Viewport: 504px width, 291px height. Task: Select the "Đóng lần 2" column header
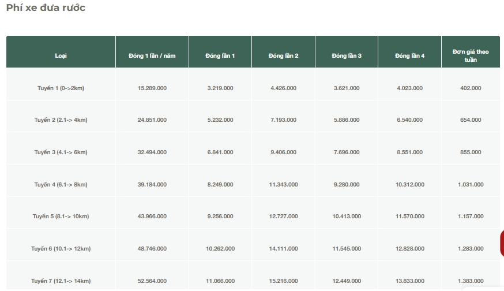[x=283, y=56]
